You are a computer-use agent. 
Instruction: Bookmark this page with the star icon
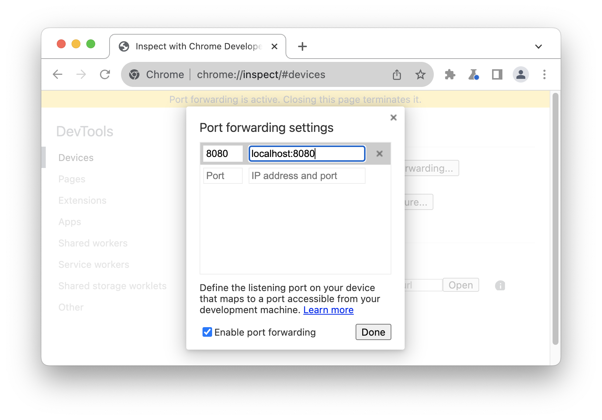[x=420, y=74]
